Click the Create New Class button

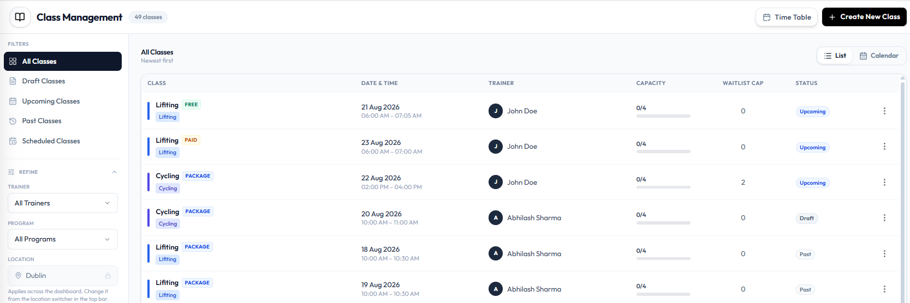point(864,17)
